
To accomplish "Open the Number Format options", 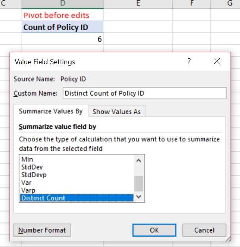I will [x=42, y=230].
